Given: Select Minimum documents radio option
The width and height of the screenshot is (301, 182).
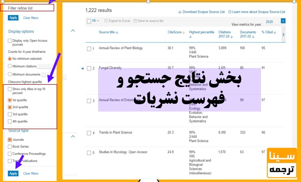Looking at the screenshot, I should [10, 74].
